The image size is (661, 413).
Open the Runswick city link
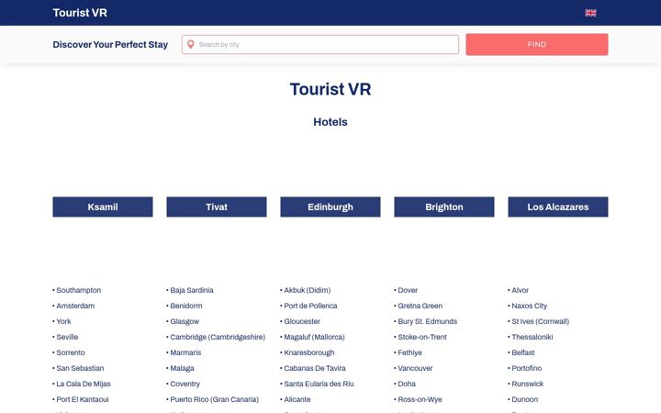point(528,384)
